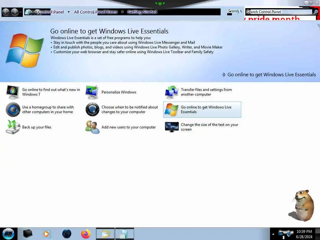Click the magnifier icon in search box
The height and width of the screenshot is (240, 320).
tap(315, 12)
